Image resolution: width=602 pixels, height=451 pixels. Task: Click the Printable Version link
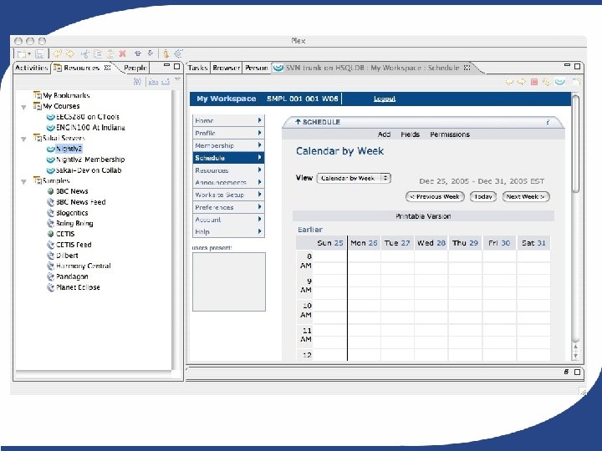pos(423,216)
